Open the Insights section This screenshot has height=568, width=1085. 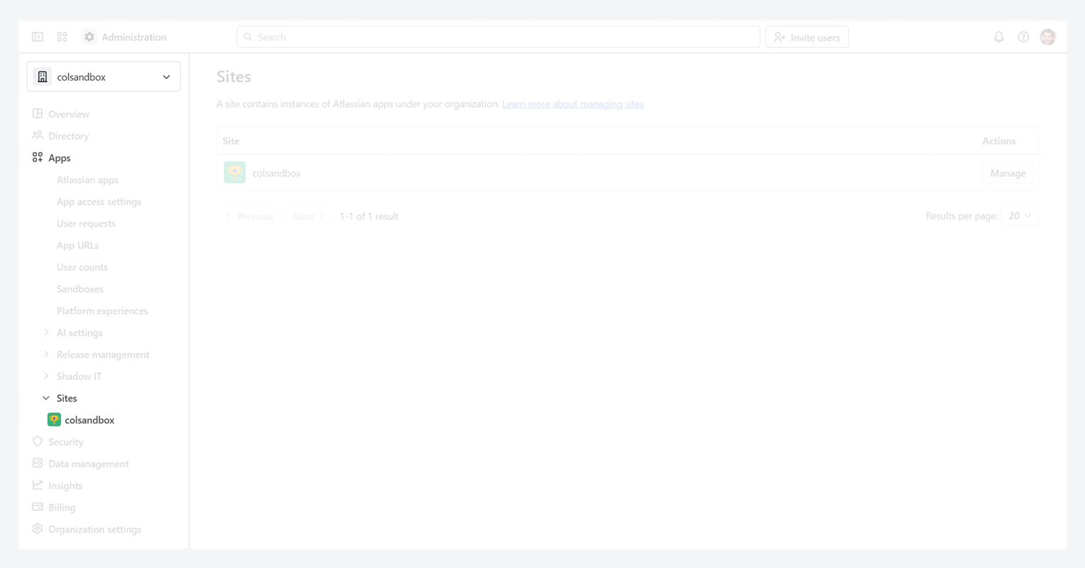pos(65,486)
